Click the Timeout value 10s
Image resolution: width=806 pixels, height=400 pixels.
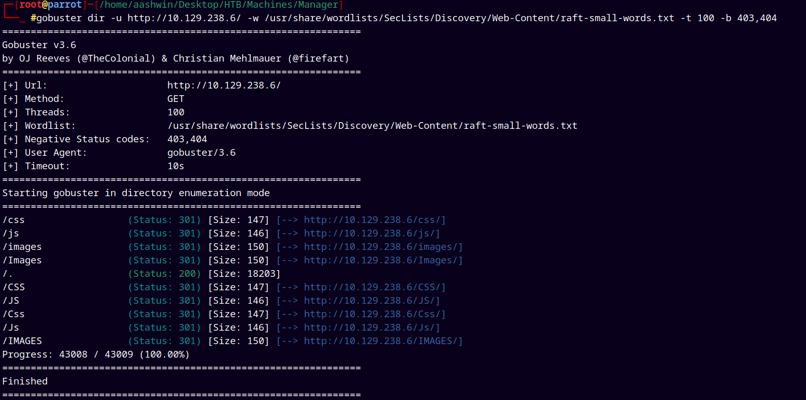pos(176,166)
